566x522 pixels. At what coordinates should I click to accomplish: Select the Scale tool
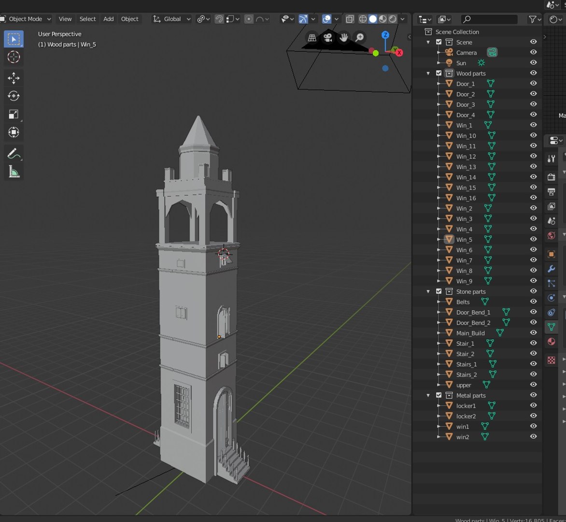click(14, 115)
